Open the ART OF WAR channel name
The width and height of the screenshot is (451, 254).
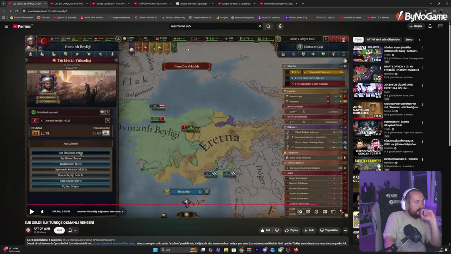(42, 229)
